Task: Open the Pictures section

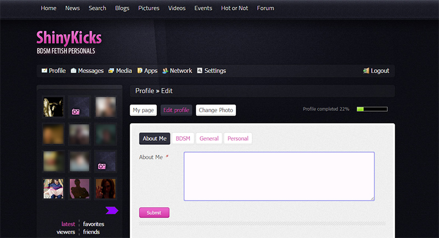Action: (149, 8)
